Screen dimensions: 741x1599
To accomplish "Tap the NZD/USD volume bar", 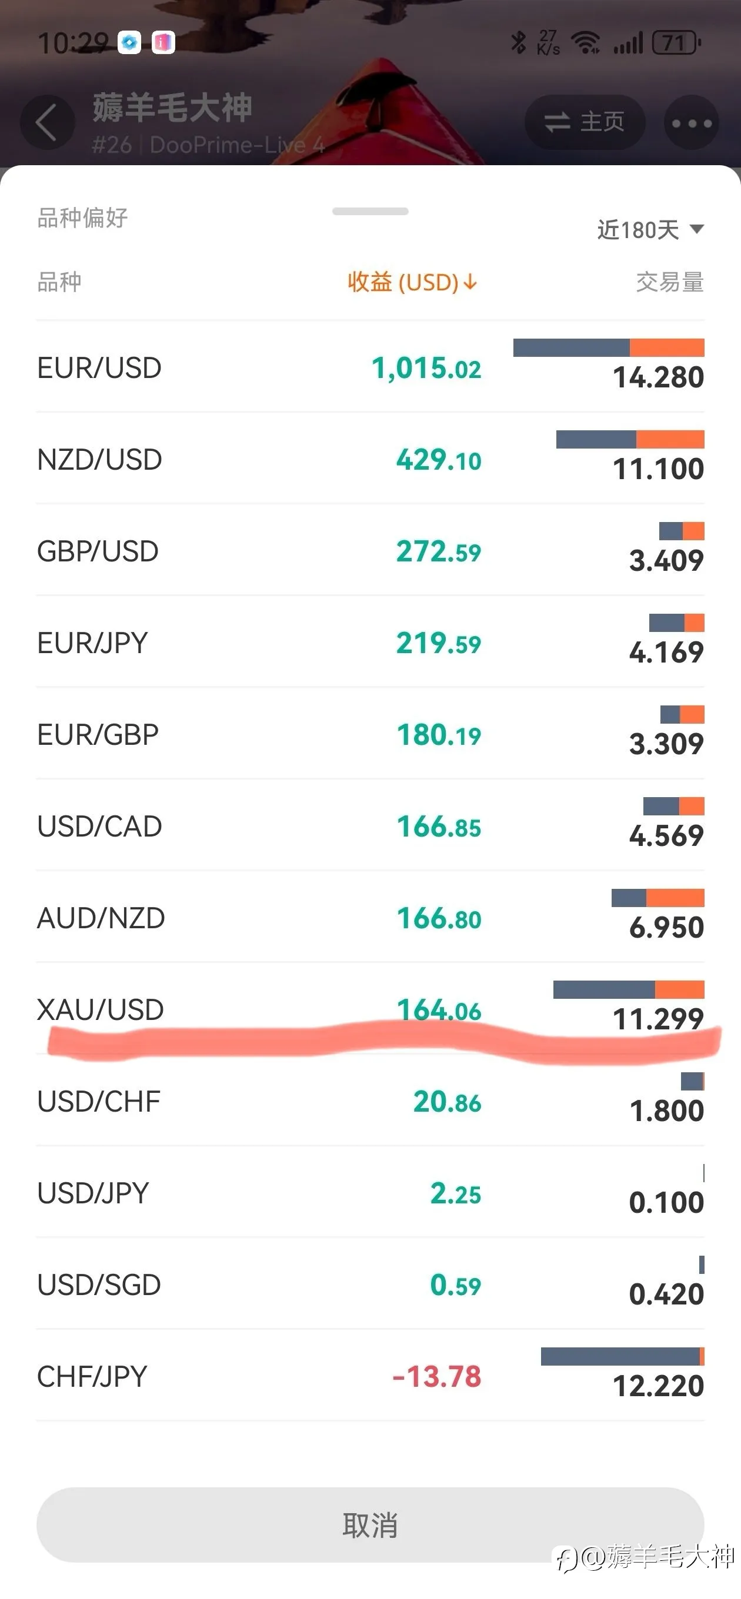I will pyautogui.click(x=630, y=440).
